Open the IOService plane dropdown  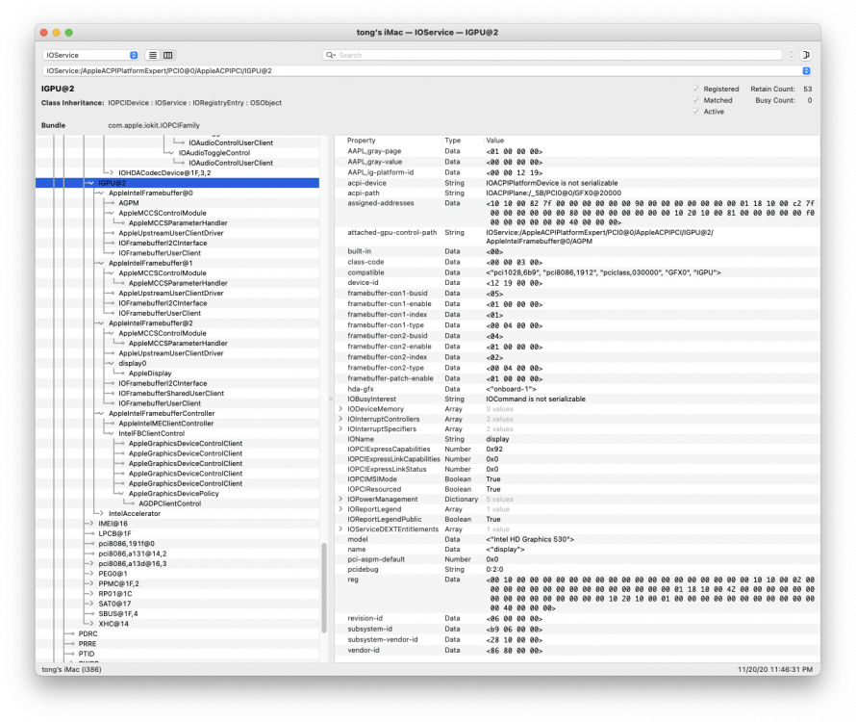pyautogui.click(x=90, y=55)
